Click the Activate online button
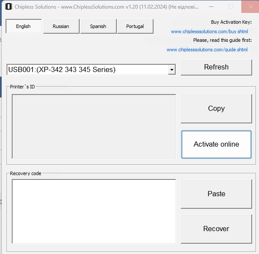 point(216,144)
